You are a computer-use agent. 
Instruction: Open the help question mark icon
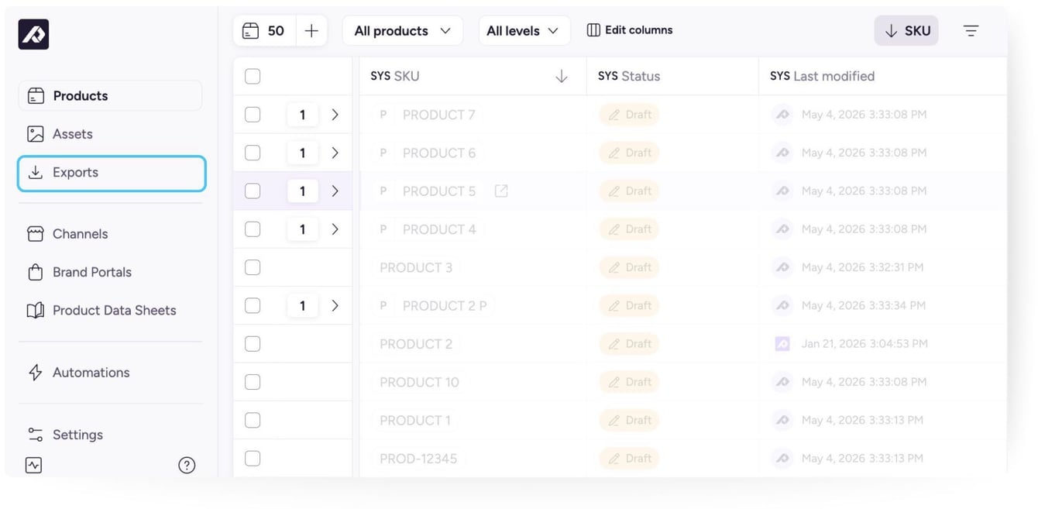(187, 466)
